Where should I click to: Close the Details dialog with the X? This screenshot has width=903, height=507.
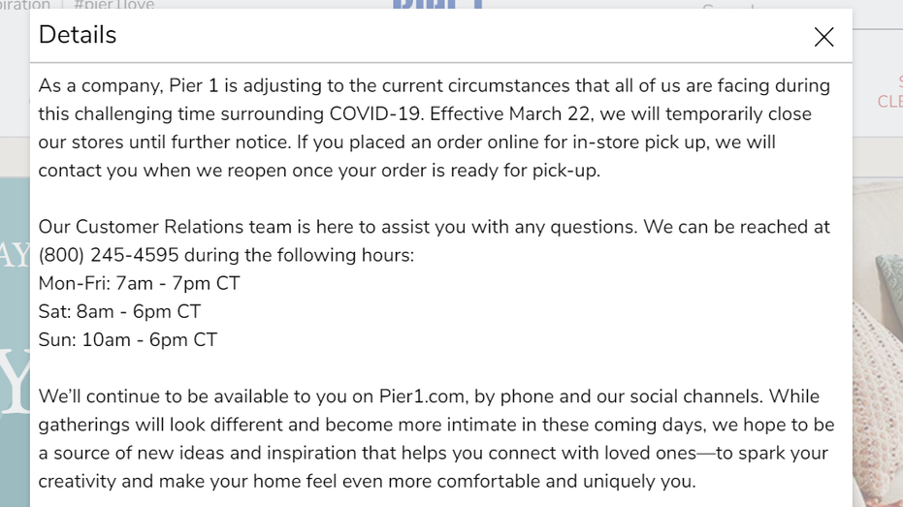point(824,37)
